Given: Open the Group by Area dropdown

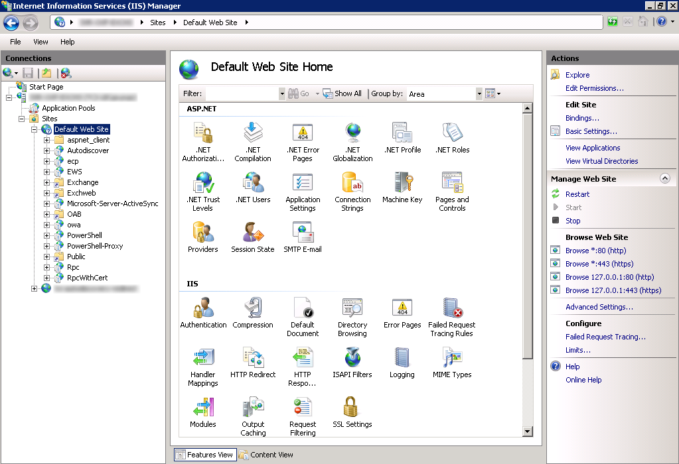Looking at the screenshot, I should coord(479,94).
